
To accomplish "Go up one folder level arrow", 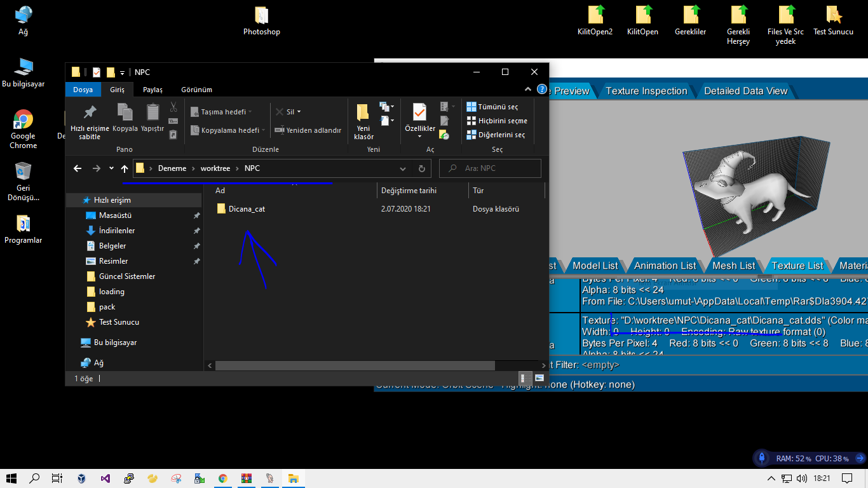I will point(125,168).
